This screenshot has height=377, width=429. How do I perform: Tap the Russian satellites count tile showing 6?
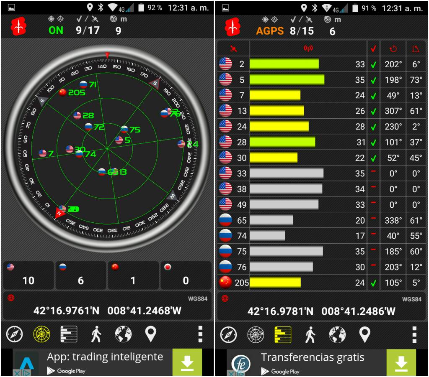coord(81,275)
